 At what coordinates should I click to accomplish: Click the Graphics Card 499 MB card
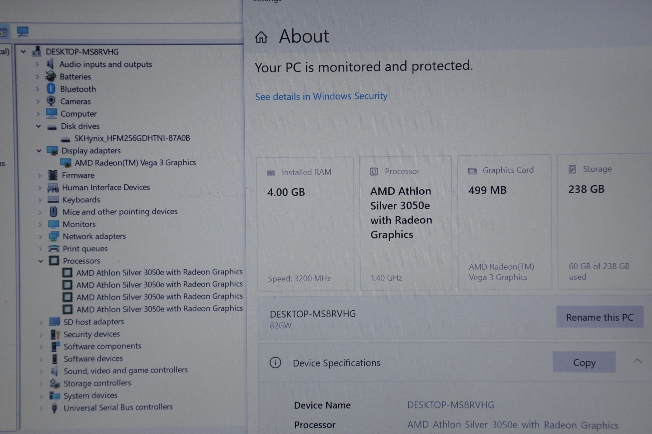tap(505, 222)
